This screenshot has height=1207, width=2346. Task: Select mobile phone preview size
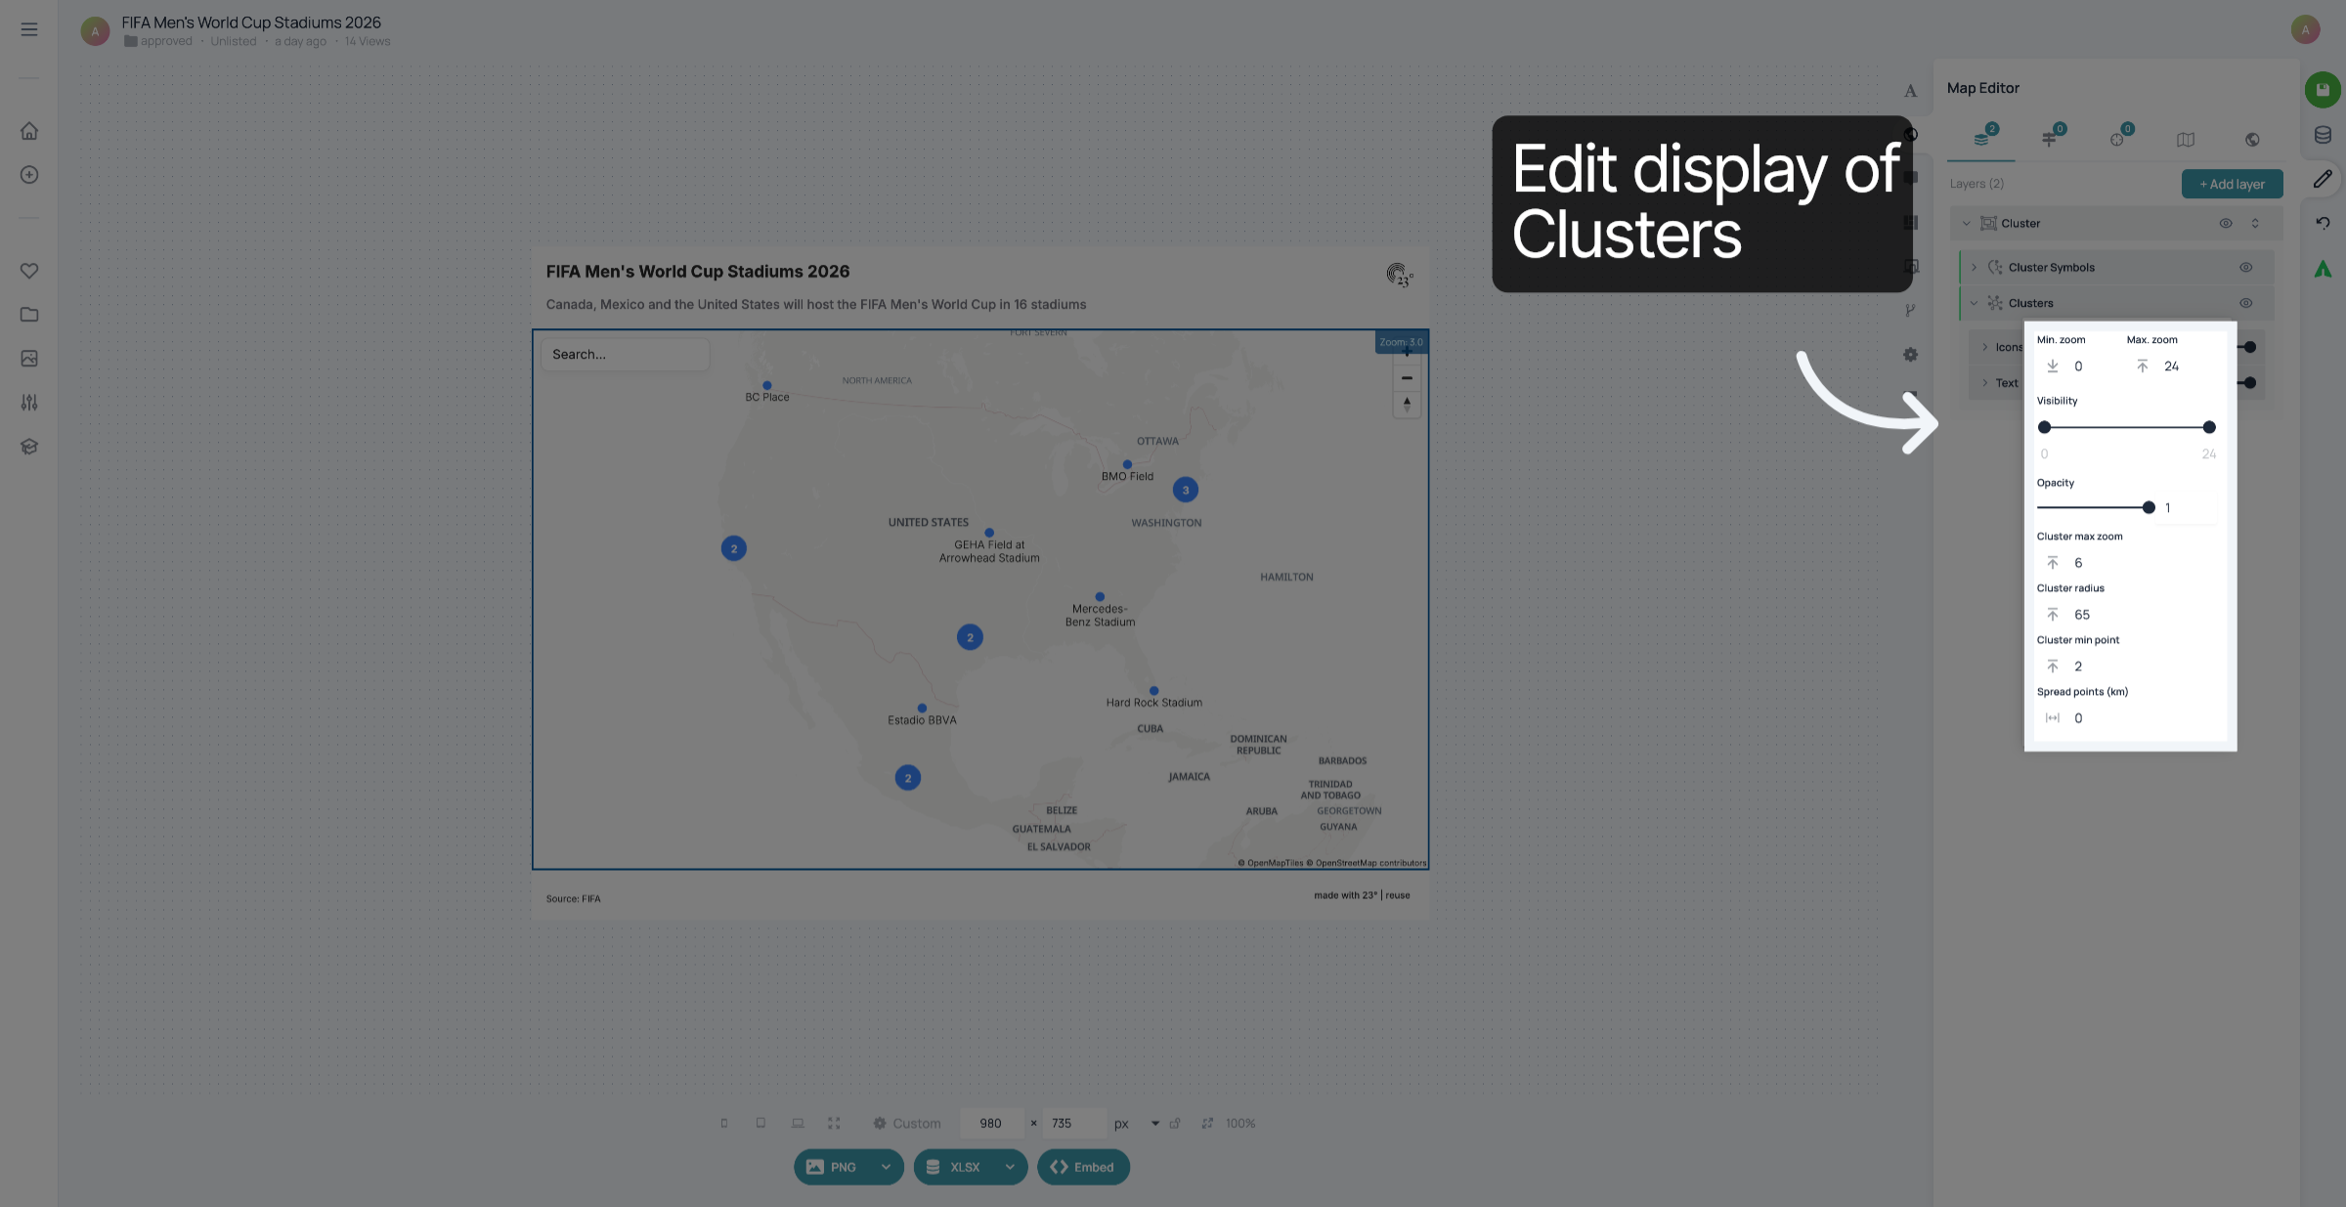(724, 1124)
